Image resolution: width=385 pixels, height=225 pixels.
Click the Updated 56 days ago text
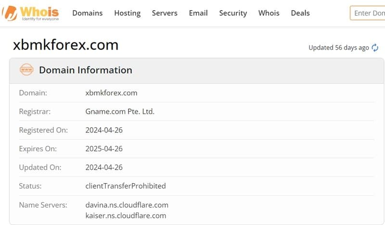[x=338, y=48]
